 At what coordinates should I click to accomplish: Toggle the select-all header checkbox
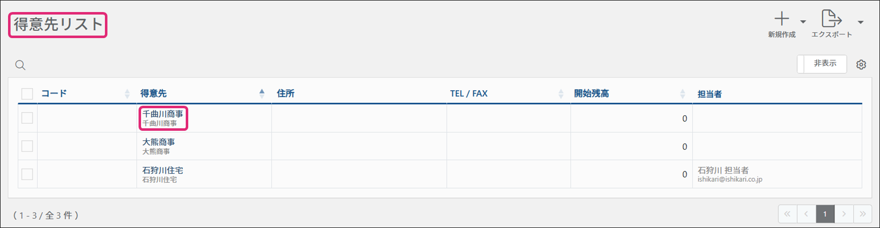click(x=27, y=94)
